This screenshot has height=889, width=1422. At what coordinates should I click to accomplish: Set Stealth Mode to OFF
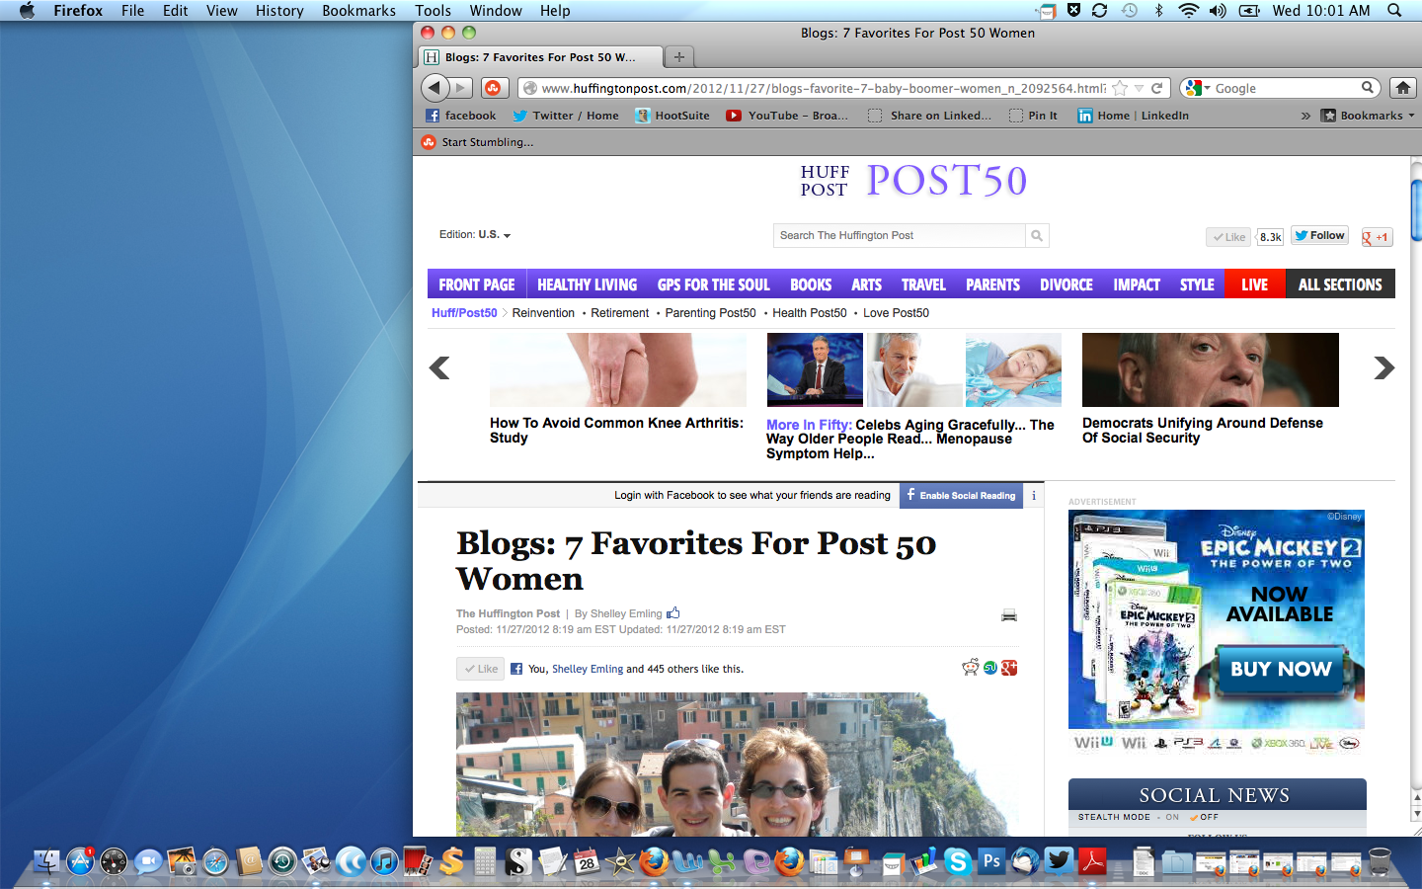tap(1207, 817)
